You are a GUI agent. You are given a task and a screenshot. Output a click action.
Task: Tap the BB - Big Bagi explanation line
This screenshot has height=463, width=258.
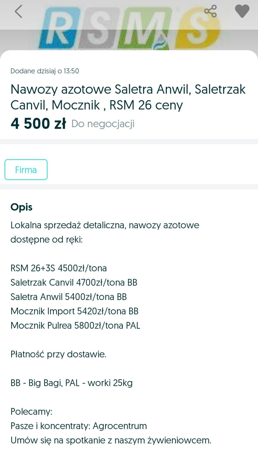click(x=71, y=383)
